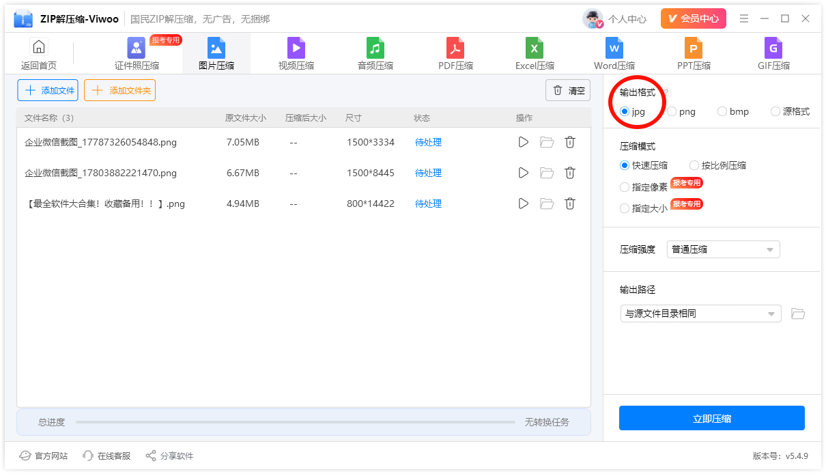Click the 总进度 progress bar
Screen dimensions: 826x474
[295, 422]
